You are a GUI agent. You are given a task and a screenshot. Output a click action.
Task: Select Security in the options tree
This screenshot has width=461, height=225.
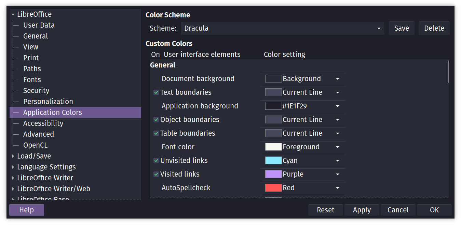pos(36,91)
